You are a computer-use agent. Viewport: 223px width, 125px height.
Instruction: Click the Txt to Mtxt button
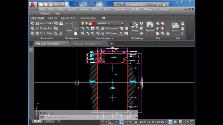point(44,33)
